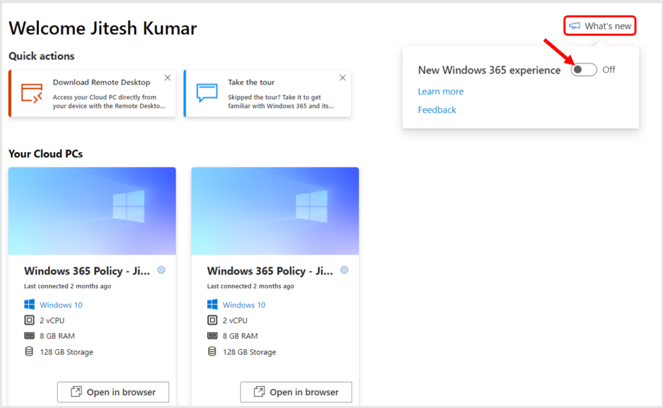Click the first Cloud PC's Windows 365 Policy title
663x408 pixels.
point(87,271)
